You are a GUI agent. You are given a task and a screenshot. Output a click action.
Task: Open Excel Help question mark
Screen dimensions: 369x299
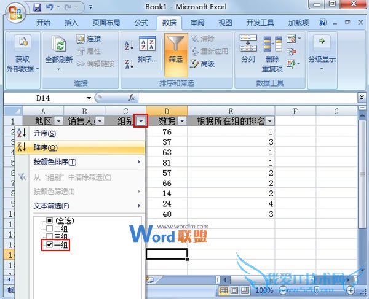323,23
